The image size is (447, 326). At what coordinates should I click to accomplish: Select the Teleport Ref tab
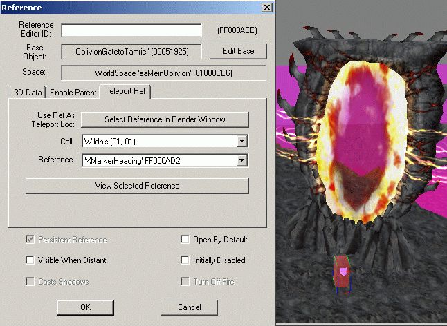click(x=125, y=91)
